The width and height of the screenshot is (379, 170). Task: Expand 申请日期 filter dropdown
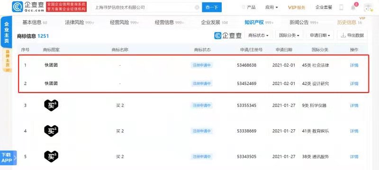[x=320, y=35]
